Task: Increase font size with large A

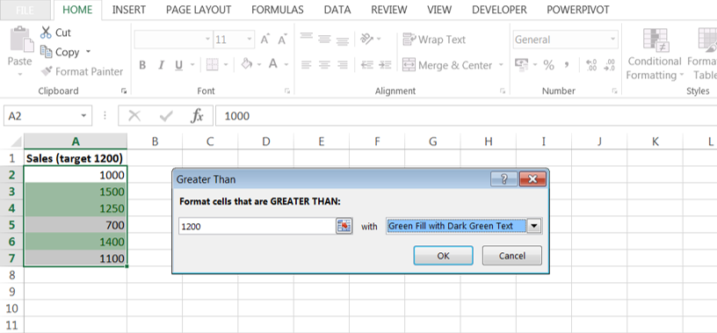Action: click(264, 40)
